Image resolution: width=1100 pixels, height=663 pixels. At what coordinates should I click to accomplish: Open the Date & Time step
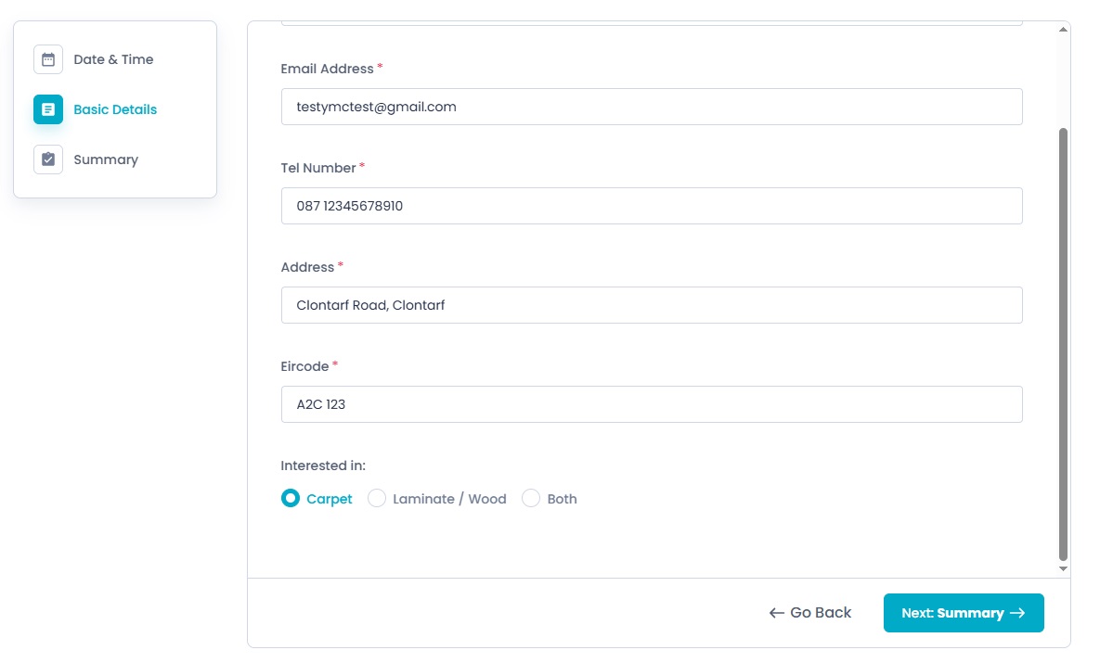click(x=113, y=59)
